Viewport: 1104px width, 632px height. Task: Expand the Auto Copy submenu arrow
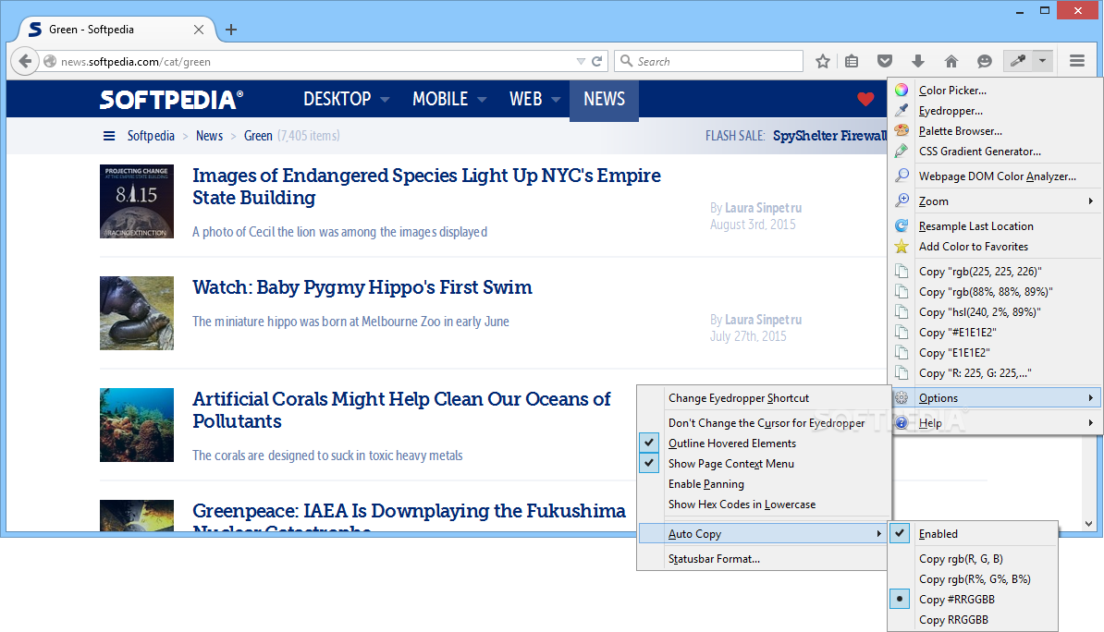[878, 533]
